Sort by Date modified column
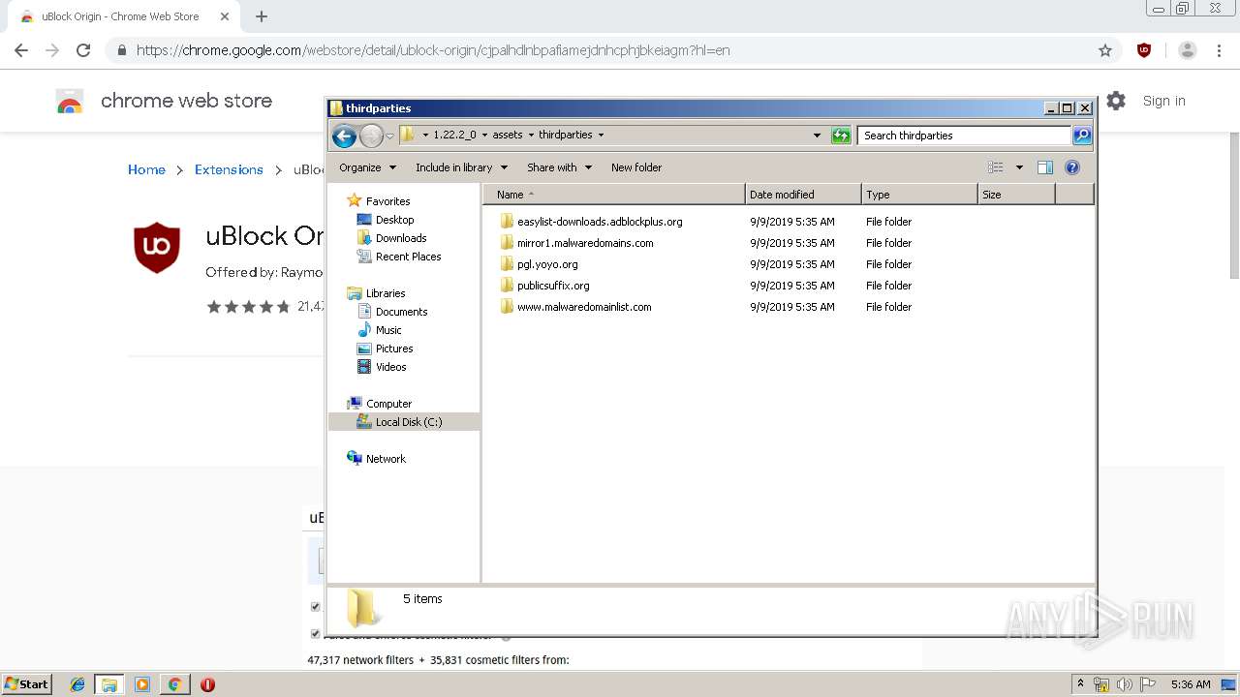Image resolution: width=1240 pixels, height=697 pixels. 803,195
